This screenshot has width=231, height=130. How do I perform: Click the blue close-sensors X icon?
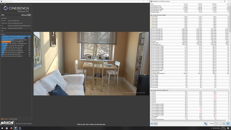(228, 124)
